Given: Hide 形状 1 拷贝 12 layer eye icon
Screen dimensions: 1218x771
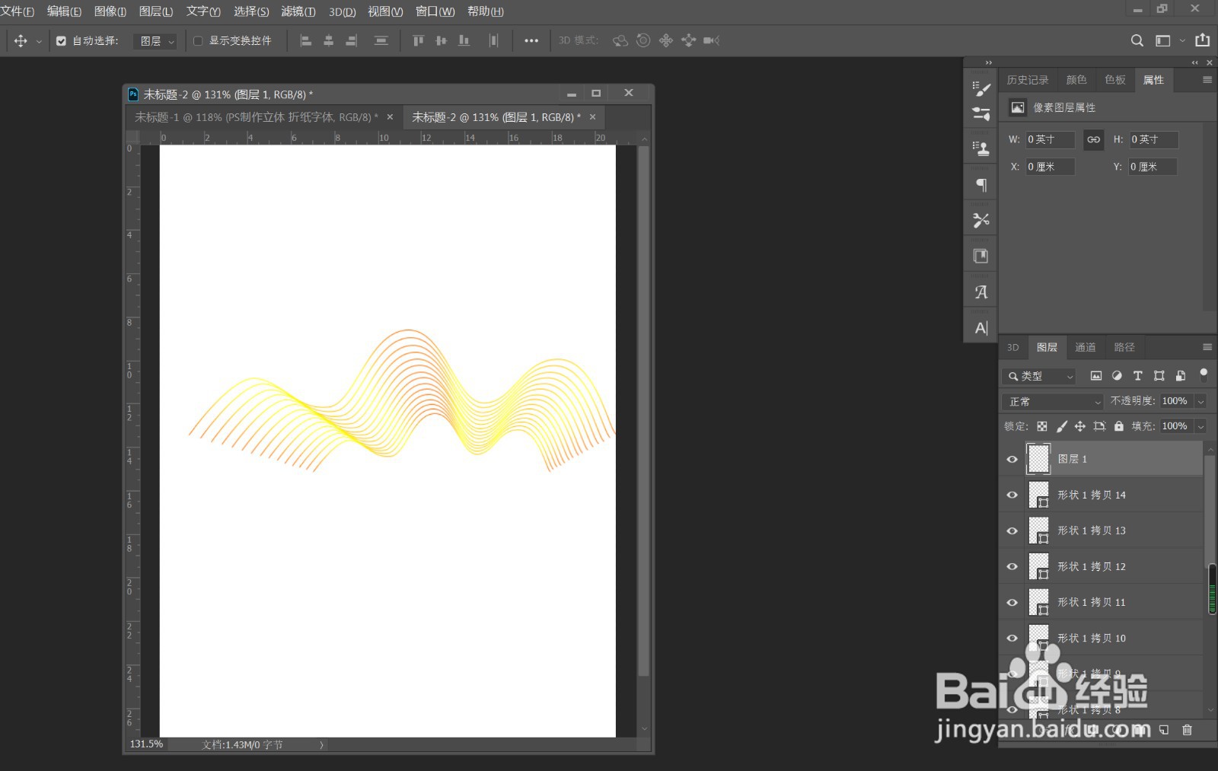Looking at the screenshot, I should click(x=1012, y=566).
